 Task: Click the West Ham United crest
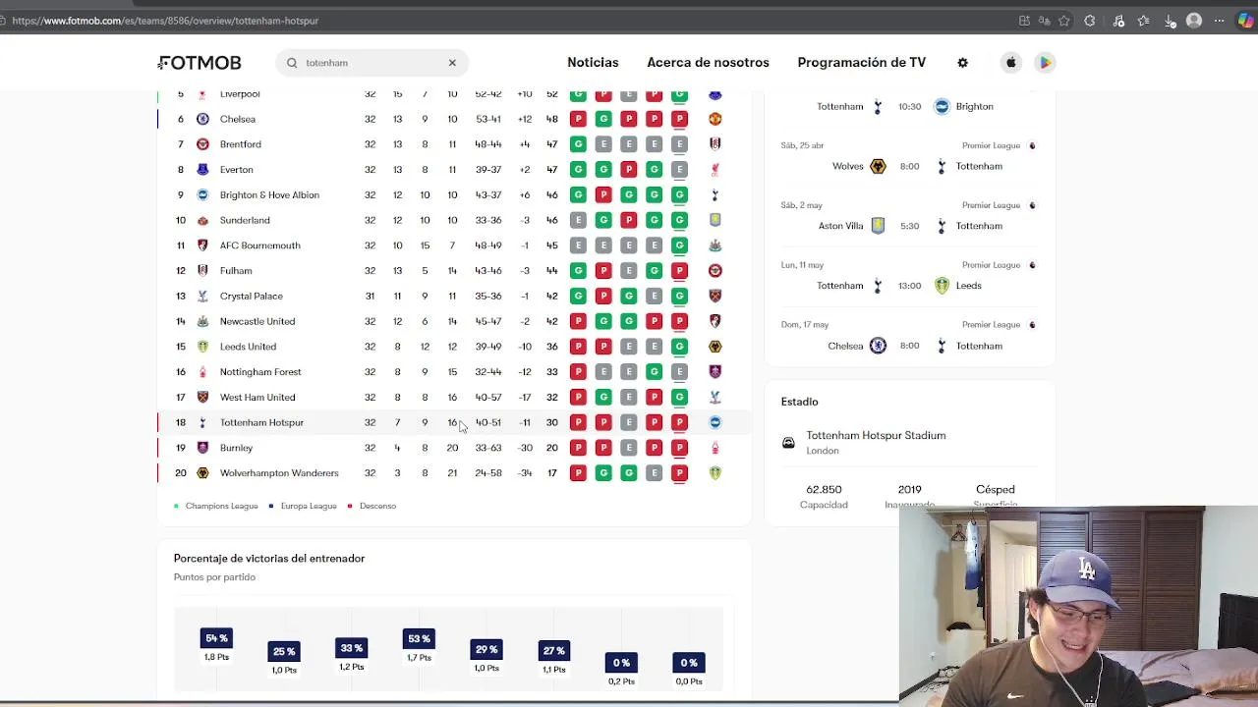tap(202, 397)
